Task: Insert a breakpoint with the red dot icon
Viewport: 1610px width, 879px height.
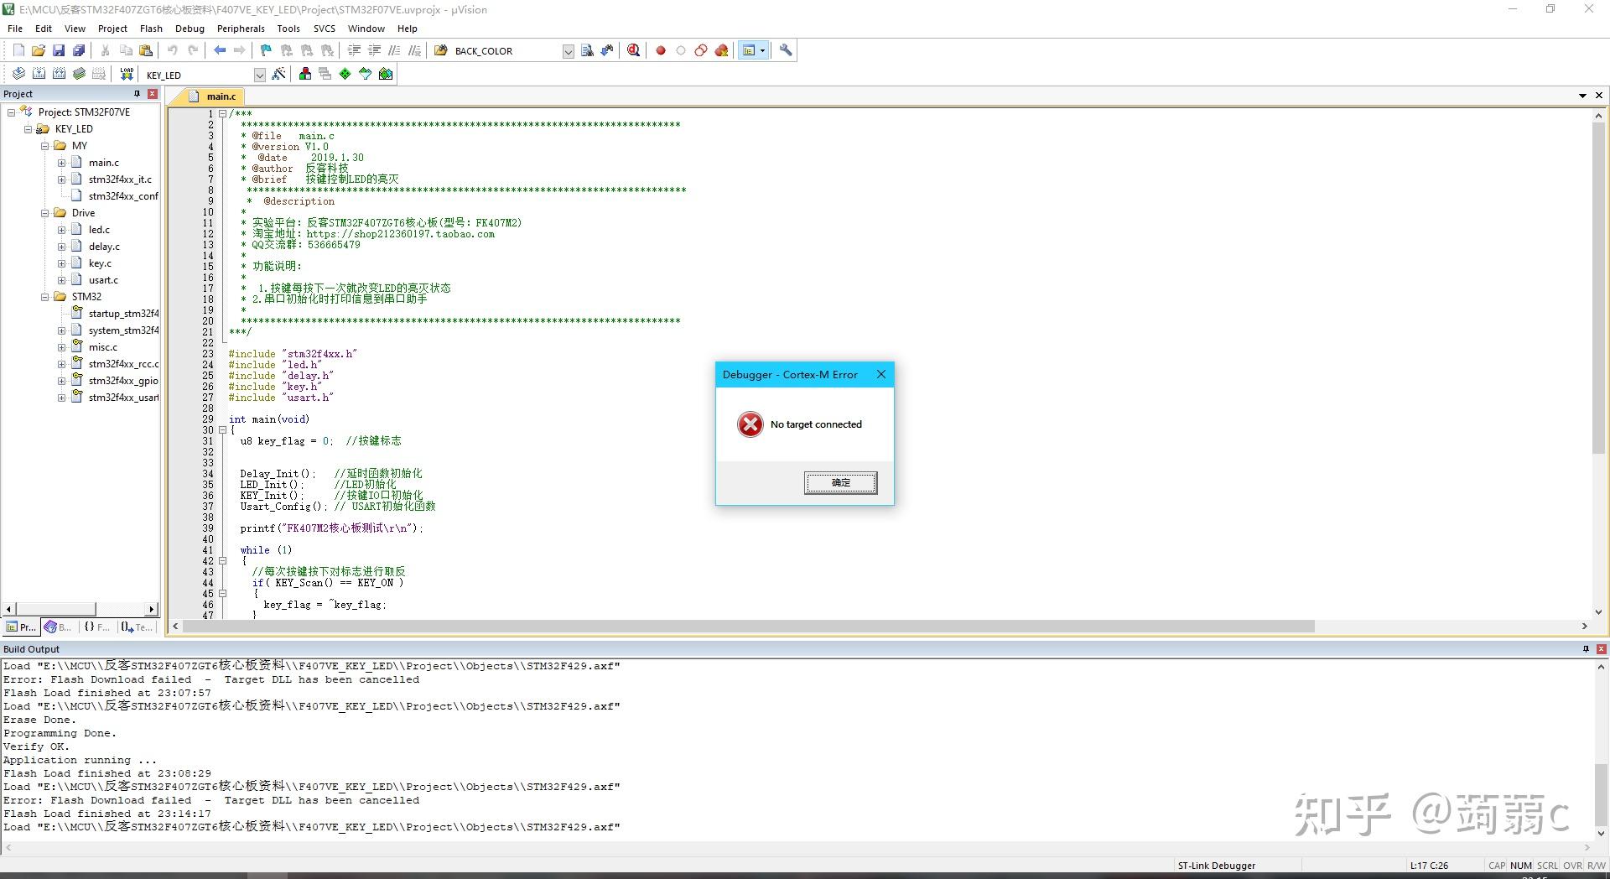Action: tap(661, 50)
